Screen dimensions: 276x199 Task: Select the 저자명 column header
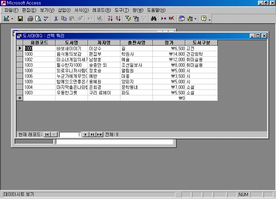click(x=104, y=42)
